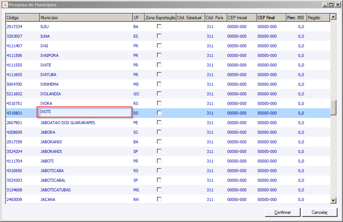Tick the checkbox in JACANA row
343x222 pixels.
159,199
